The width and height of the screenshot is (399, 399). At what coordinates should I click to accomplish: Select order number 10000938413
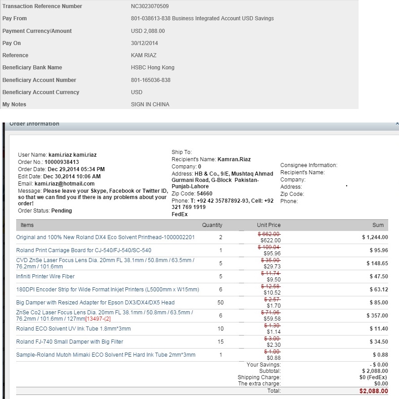point(62,162)
